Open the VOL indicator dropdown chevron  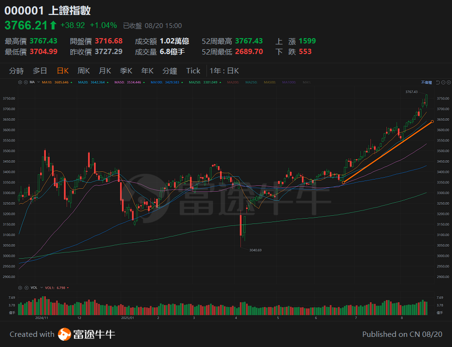point(41,288)
